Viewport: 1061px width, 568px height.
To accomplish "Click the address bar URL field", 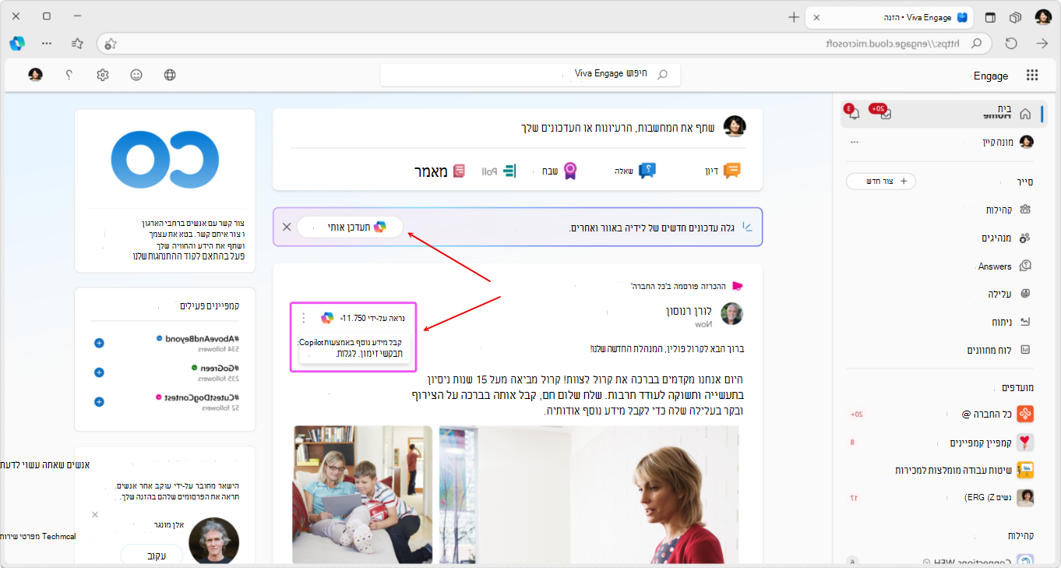I will (x=545, y=44).
